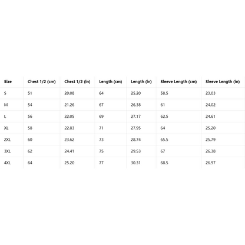
Task: Click the Chest 1/2 (cm) header
Action: pos(42,82)
